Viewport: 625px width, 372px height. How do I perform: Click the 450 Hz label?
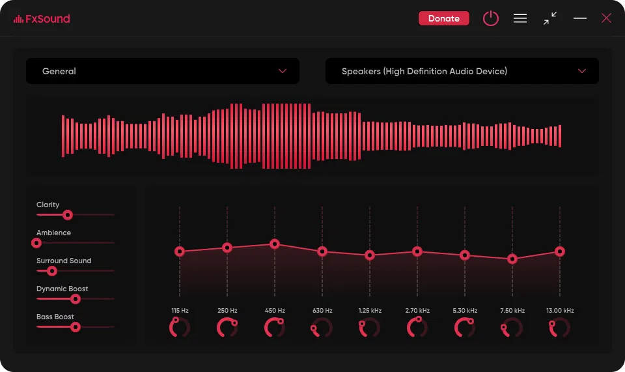[275, 311]
